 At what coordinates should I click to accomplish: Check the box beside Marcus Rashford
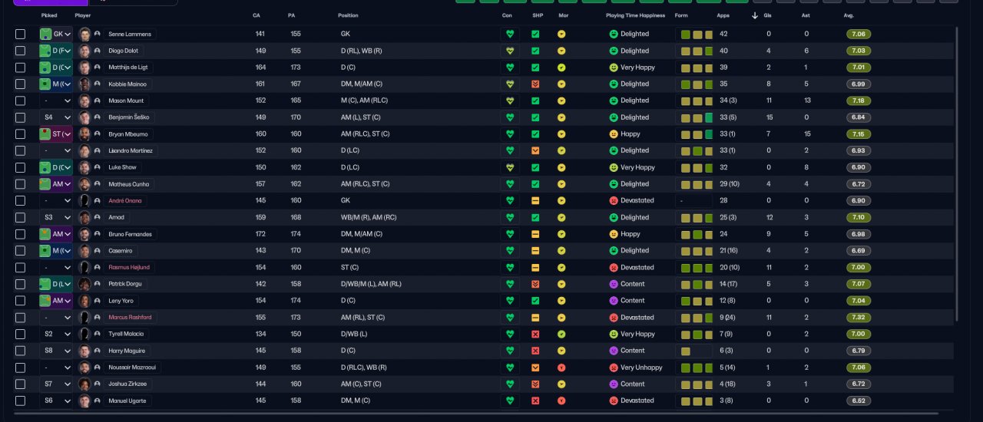[x=20, y=318]
